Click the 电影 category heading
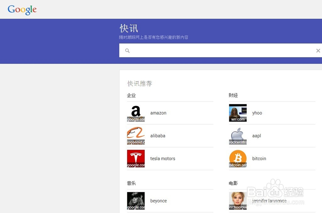This screenshot has width=322, height=213. click(x=233, y=183)
